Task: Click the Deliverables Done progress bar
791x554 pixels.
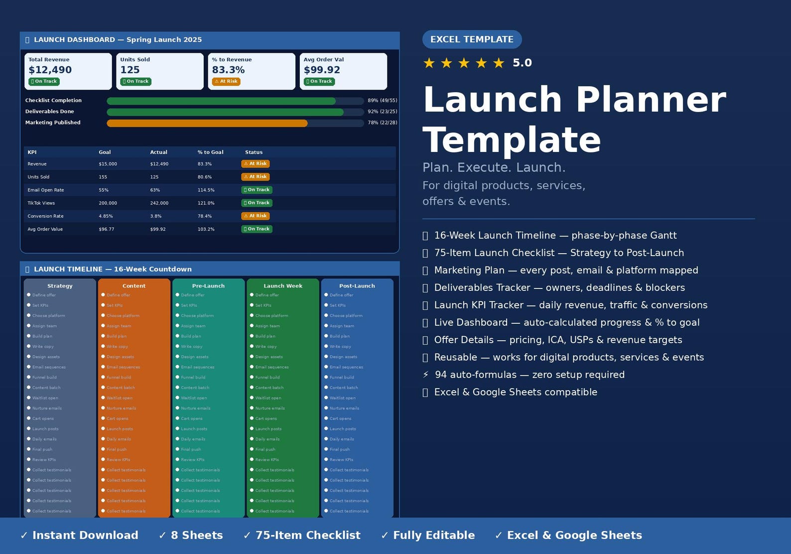Action: pos(235,112)
